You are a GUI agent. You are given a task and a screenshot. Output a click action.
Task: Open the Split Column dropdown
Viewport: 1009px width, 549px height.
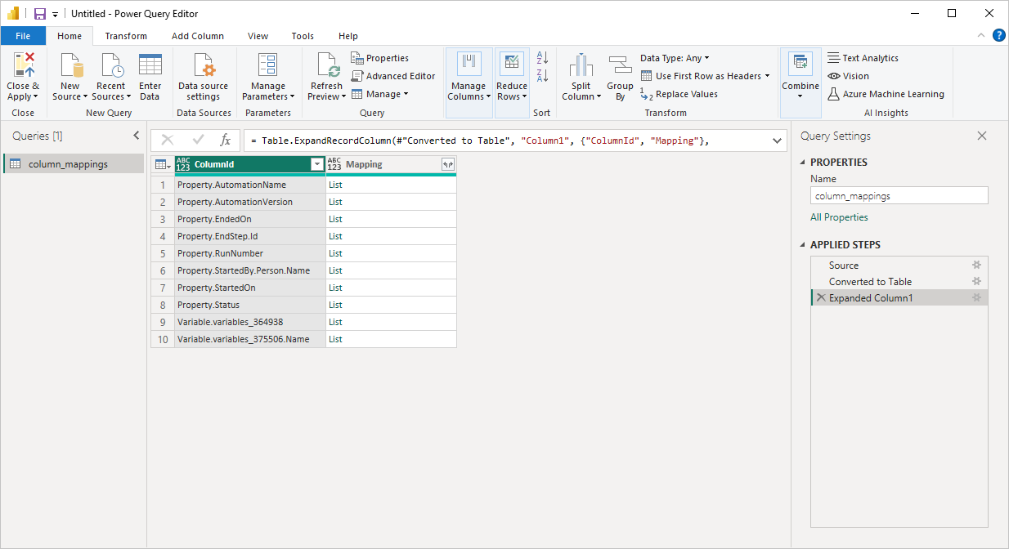pos(581,77)
